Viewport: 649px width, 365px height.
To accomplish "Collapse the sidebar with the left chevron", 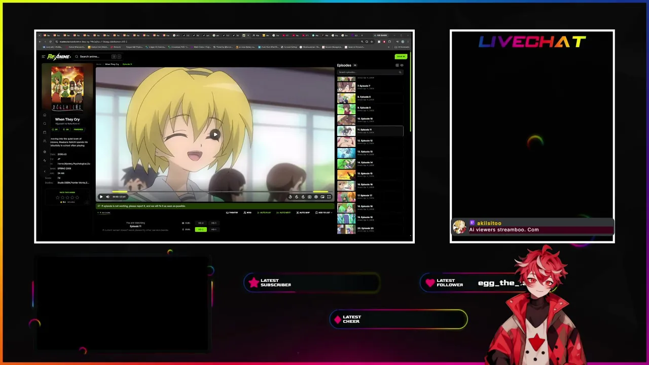I will pyautogui.click(x=45, y=171).
